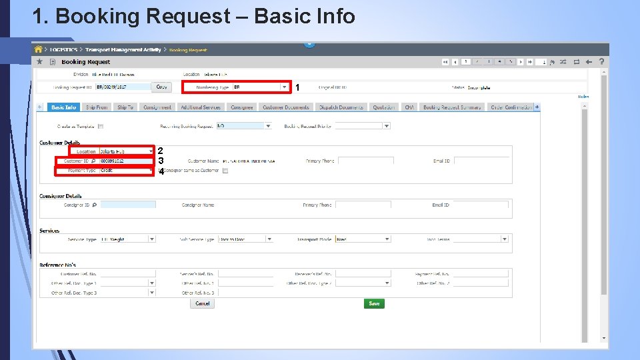The image size is (640, 360).
Task: Open Customer ID lookup magnifier
Action: 93,161
